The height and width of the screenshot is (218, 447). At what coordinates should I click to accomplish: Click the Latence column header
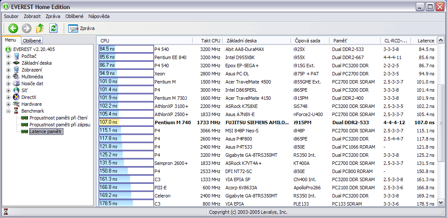pyautogui.click(x=426, y=41)
